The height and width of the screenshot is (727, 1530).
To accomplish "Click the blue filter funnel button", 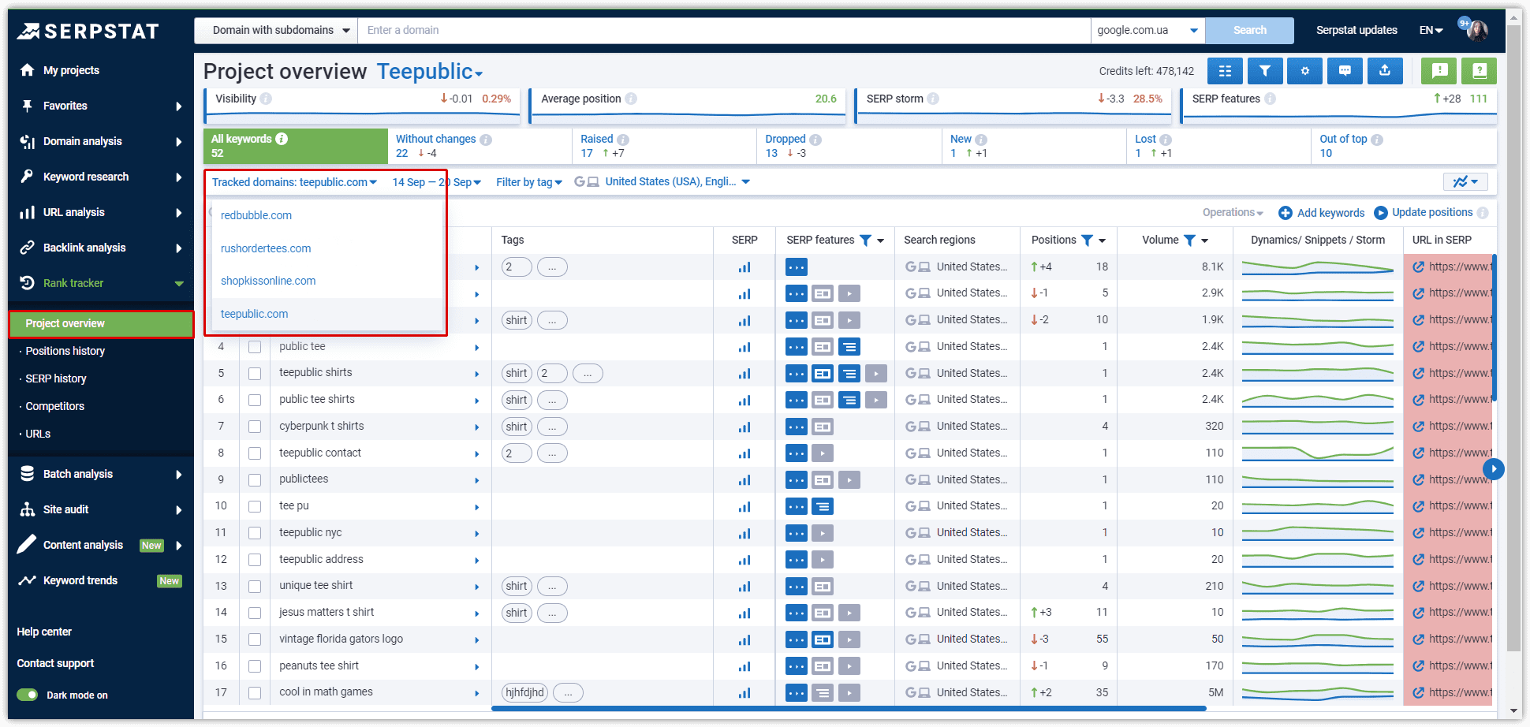I will click(1265, 71).
